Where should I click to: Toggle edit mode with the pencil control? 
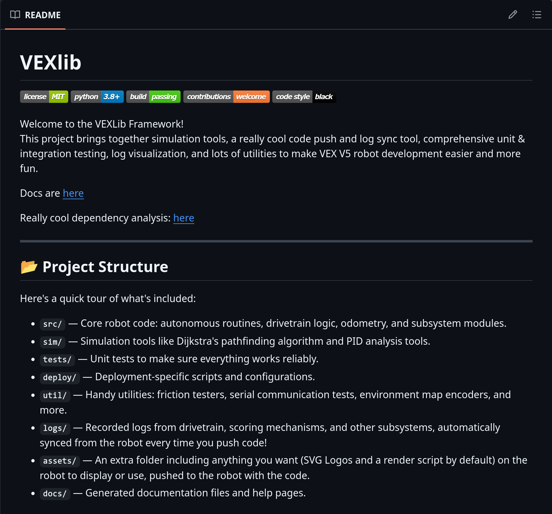512,15
